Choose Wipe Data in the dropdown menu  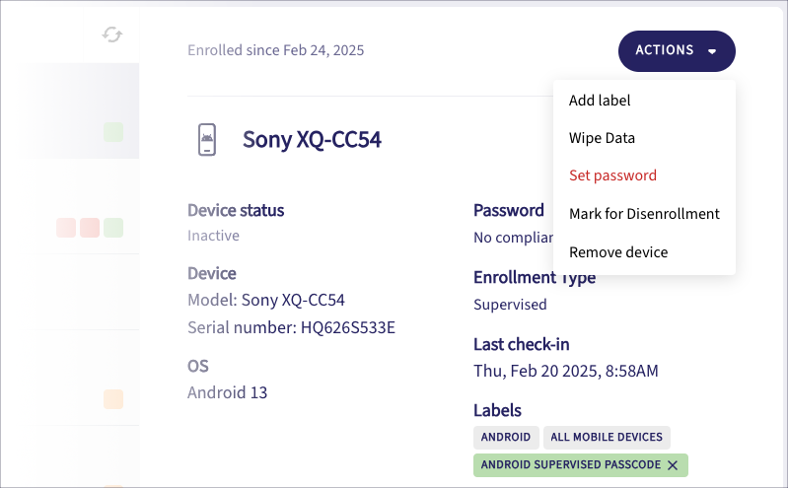pos(602,138)
